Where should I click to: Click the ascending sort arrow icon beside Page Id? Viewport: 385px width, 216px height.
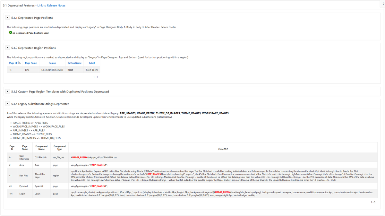[19, 63]
